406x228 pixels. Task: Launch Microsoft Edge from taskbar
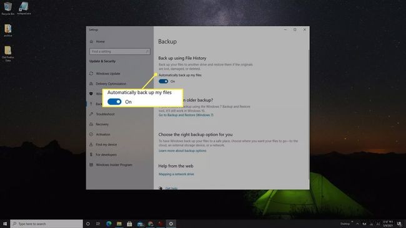(109, 224)
